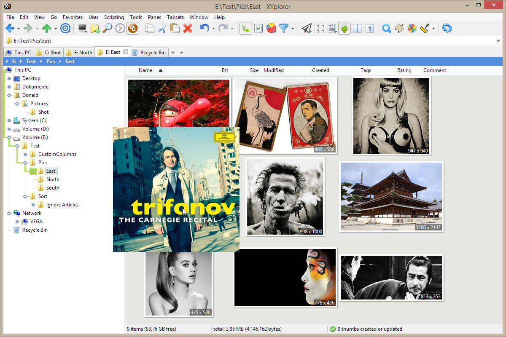Image resolution: width=506 pixels, height=337 pixels.
Task: Open the Redo dropdown arrow
Action: click(232, 29)
